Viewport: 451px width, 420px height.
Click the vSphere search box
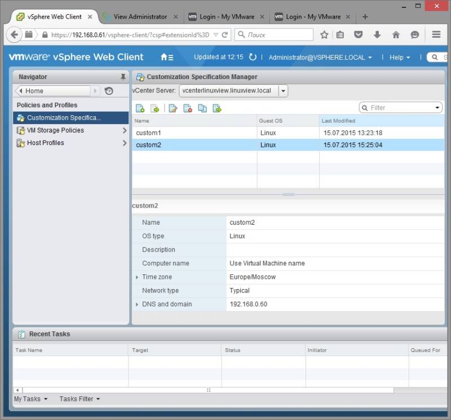(x=437, y=58)
